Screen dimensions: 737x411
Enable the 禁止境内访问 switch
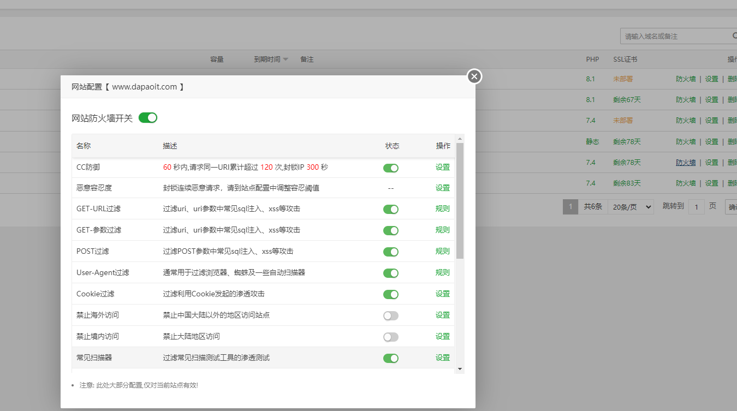pos(391,337)
